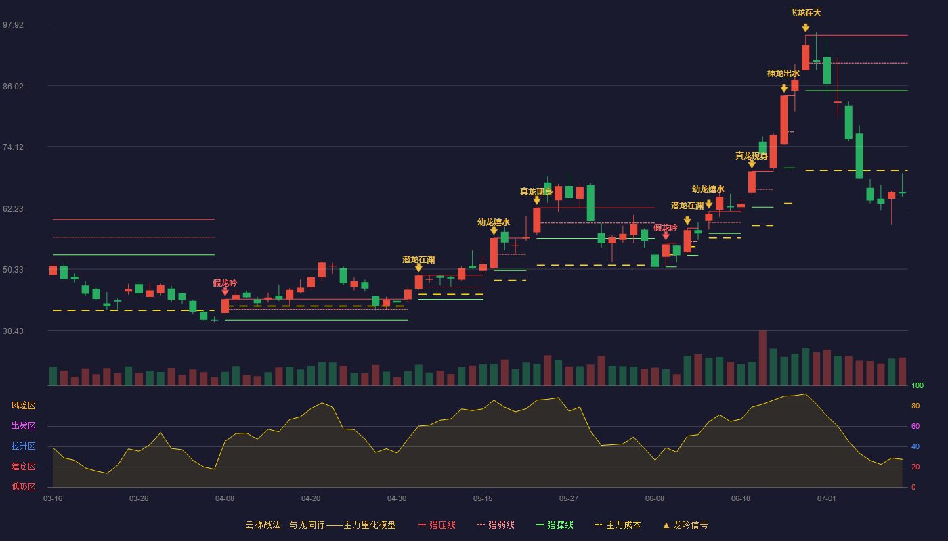The width and height of the screenshot is (948, 541).
Task: Click the indicator axis value 80
Action: coord(915,406)
